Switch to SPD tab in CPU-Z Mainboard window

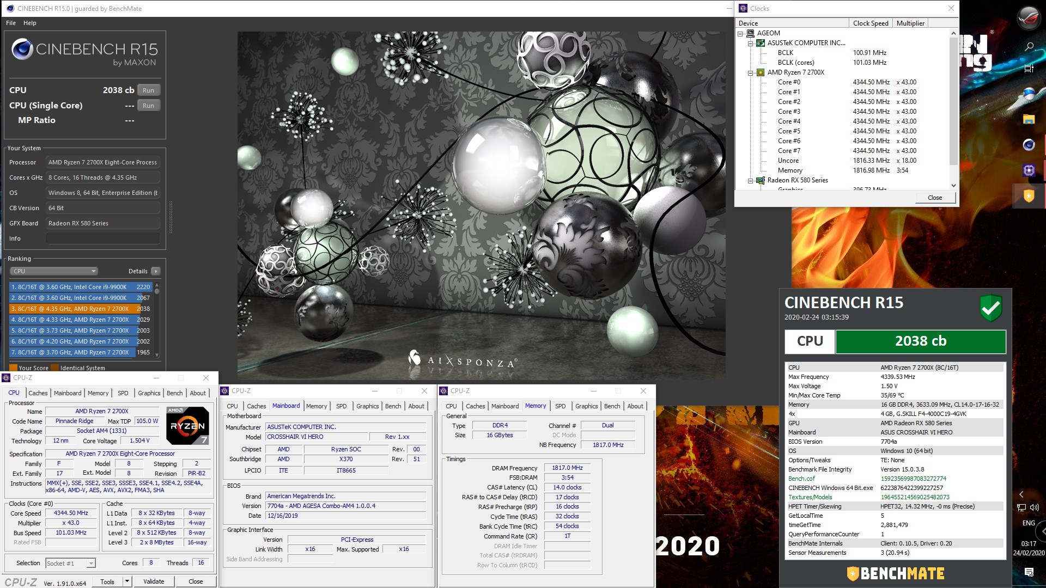[342, 406]
